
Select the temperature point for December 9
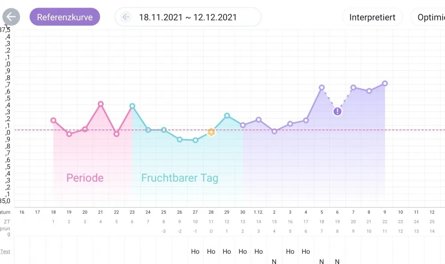coord(384,83)
